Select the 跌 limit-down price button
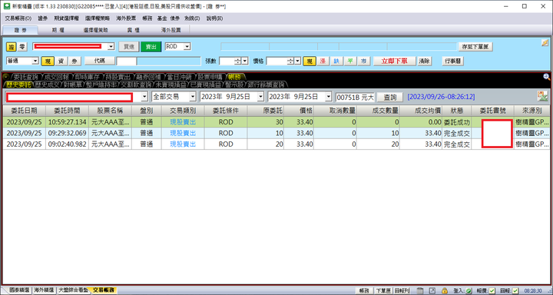This screenshot has height=295, width=553. click(x=336, y=61)
